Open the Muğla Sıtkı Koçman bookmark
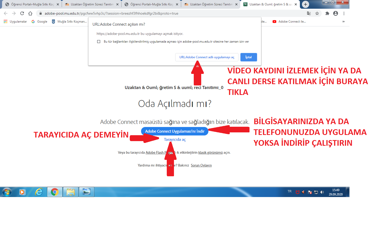369x235 pixels. (69, 22)
